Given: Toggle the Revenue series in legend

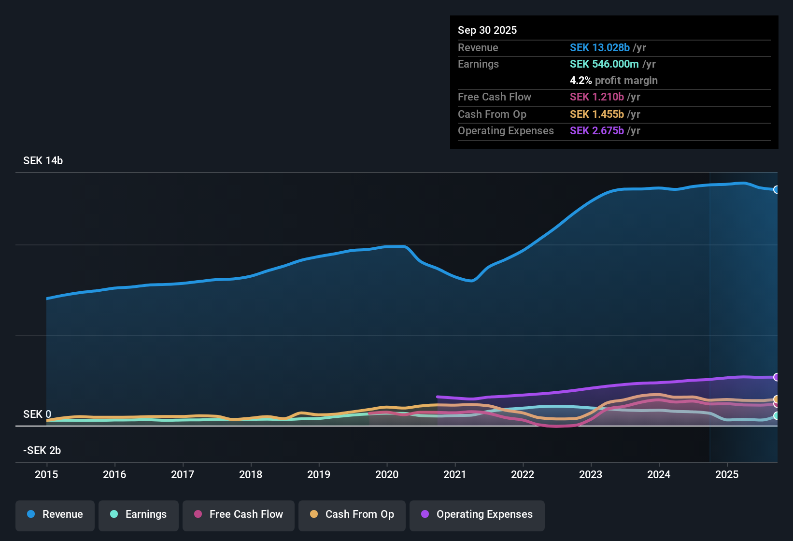Looking at the screenshot, I should (x=55, y=515).
